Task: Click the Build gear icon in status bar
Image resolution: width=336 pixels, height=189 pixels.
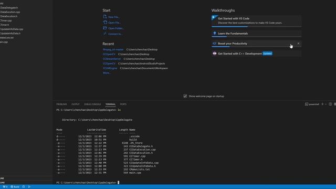Action: click(12, 187)
